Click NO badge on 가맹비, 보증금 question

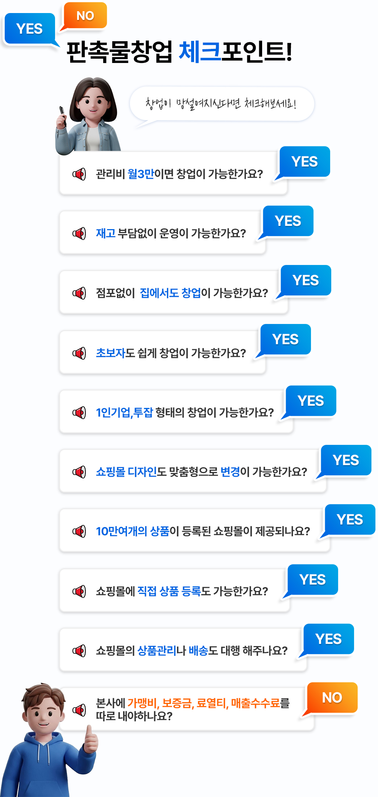coord(332,697)
